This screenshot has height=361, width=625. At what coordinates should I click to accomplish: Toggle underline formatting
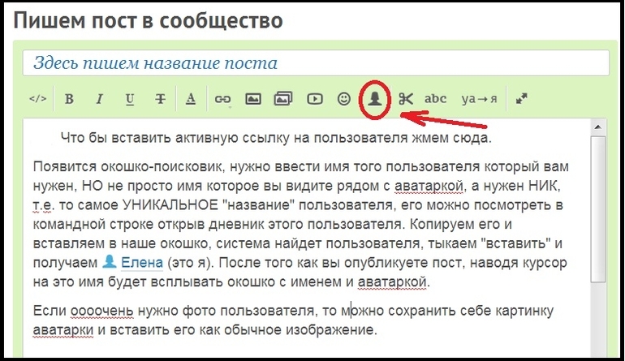(x=130, y=99)
